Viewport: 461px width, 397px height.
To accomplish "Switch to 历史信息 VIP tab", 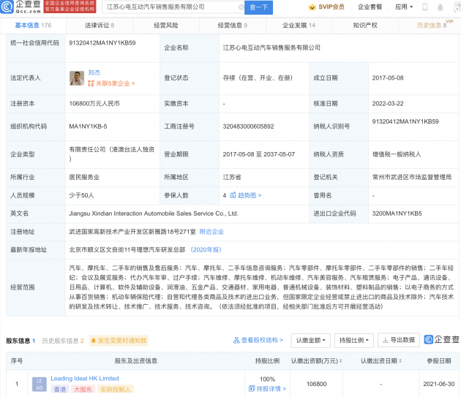I will tap(432, 26).
